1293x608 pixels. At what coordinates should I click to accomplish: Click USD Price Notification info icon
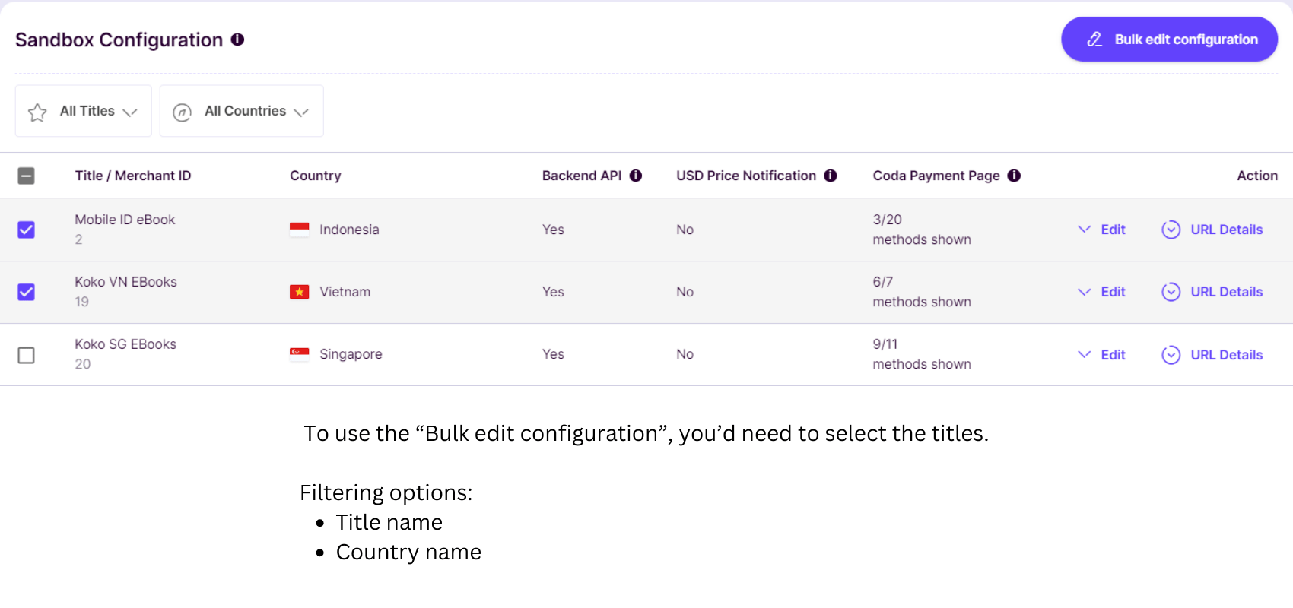[x=831, y=176]
